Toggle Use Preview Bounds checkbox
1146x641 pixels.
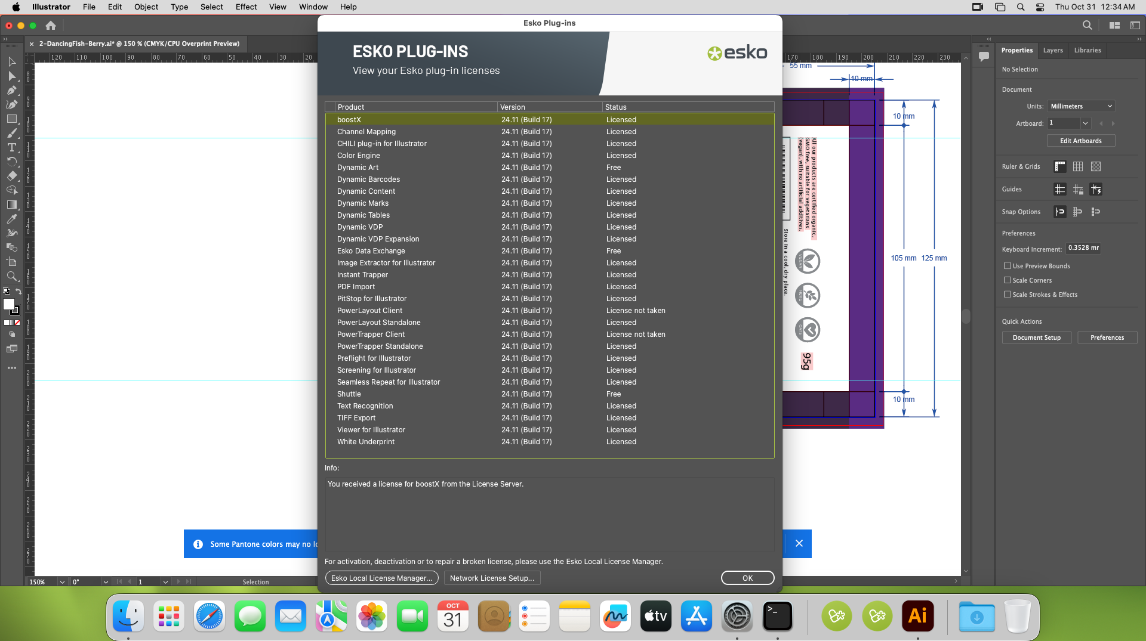[x=1008, y=266]
